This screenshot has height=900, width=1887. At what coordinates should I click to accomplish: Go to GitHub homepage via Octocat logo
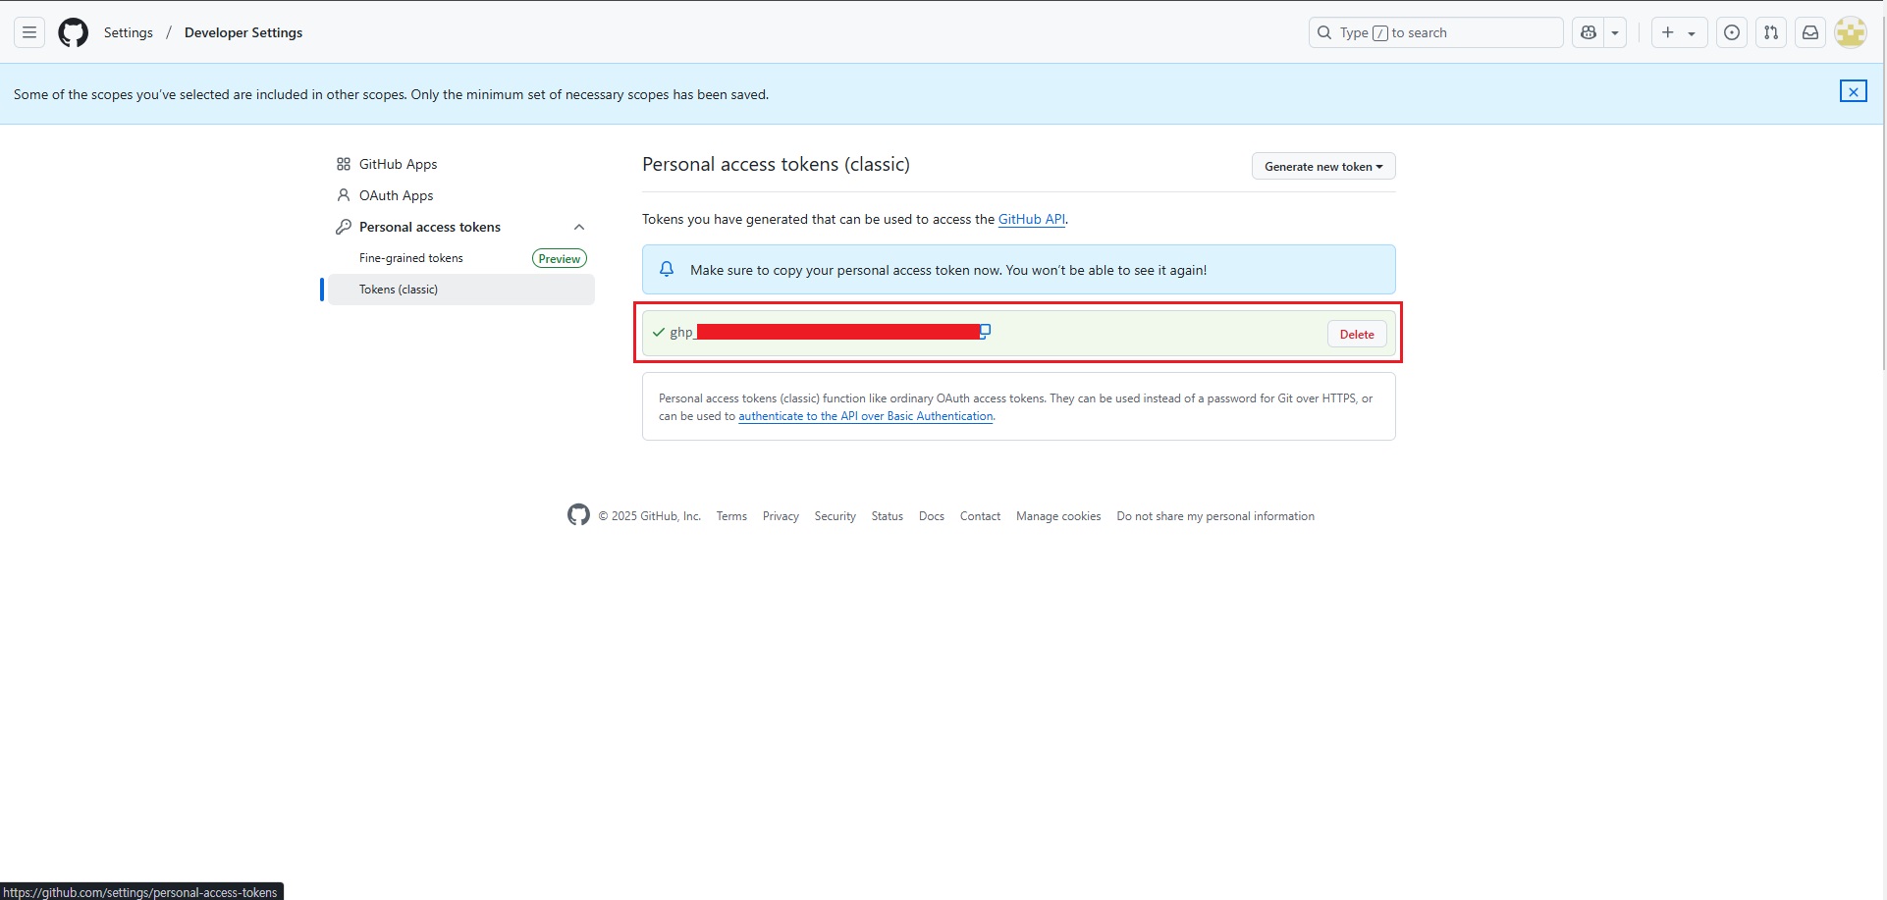74,32
